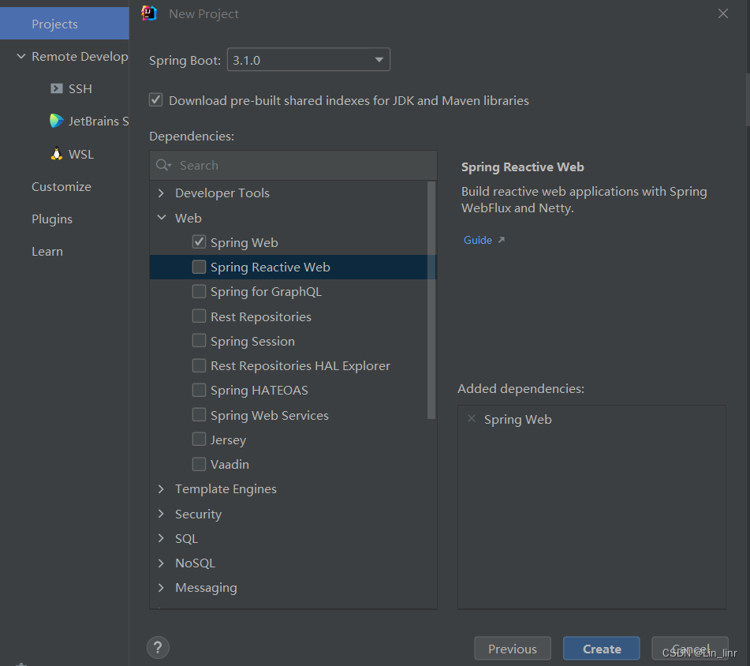Click the search magnifier icon in Dependencies

pyautogui.click(x=162, y=165)
